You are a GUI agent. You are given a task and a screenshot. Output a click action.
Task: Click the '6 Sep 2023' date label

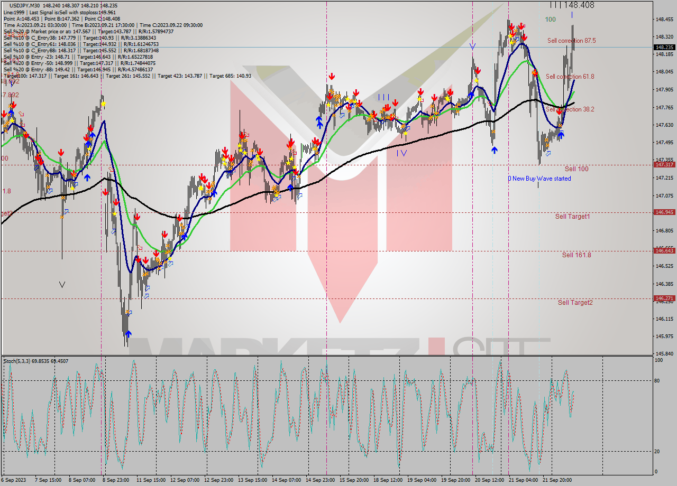[x=14, y=480]
